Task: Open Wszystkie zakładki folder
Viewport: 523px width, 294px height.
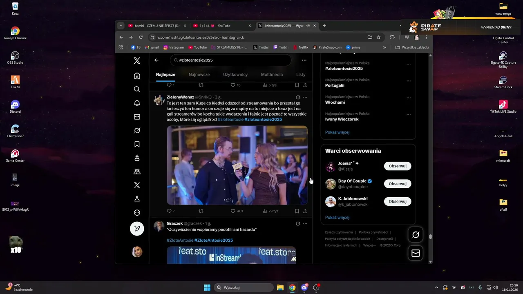Action: point(412,47)
